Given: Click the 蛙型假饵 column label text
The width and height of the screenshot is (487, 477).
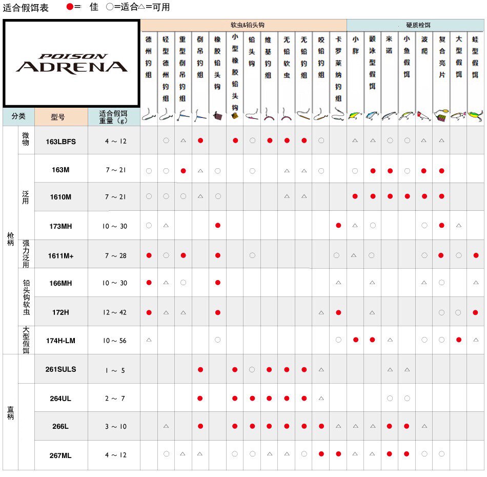Looking at the screenshot, I should (475, 57).
